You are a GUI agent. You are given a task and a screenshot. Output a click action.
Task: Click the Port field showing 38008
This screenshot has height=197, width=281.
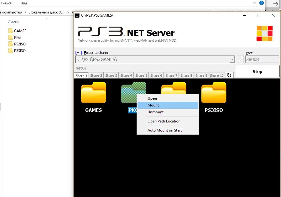tap(262, 59)
